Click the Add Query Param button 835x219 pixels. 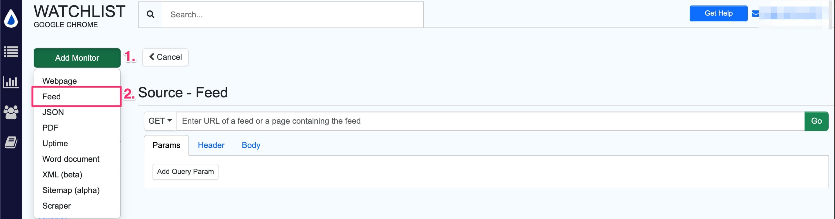pos(185,172)
